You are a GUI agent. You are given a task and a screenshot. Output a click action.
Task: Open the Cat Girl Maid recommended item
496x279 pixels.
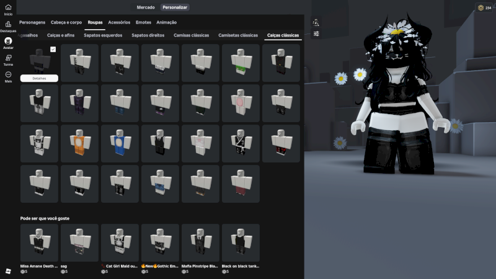click(x=120, y=243)
